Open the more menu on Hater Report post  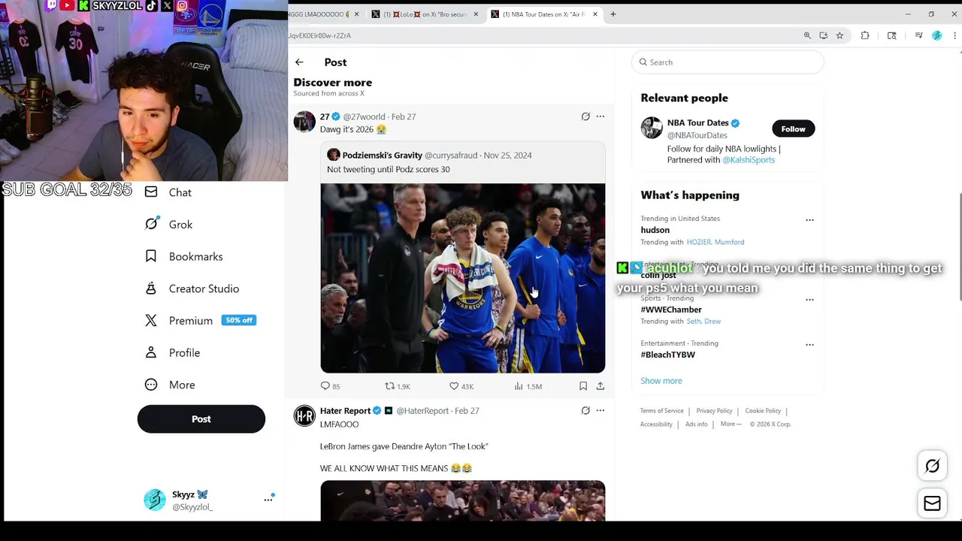[x=600, y=410]
